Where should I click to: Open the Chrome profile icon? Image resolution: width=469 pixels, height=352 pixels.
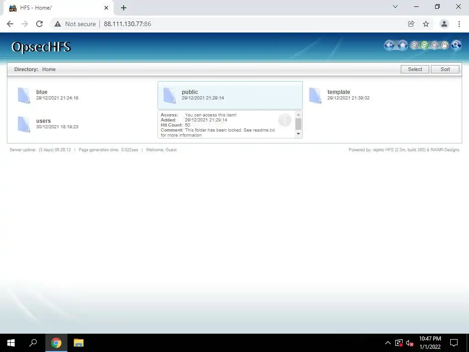click(x=444, y=24)
